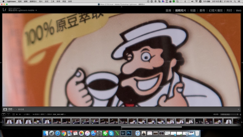Enable the 軟校樣 soft proofing checkbox

coord(17,110)
